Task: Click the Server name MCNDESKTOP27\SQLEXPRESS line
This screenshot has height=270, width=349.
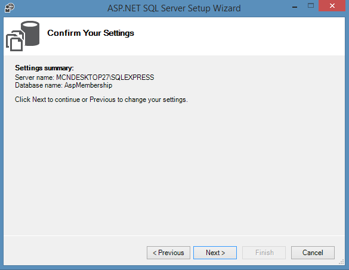Action: 85,77
